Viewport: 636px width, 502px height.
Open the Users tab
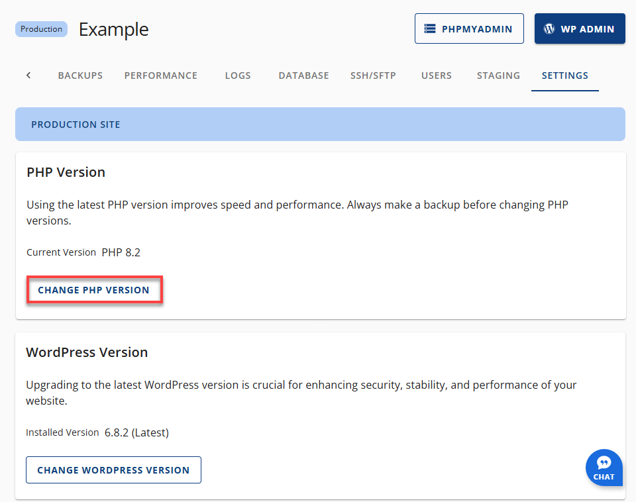(x=436, y=75)
